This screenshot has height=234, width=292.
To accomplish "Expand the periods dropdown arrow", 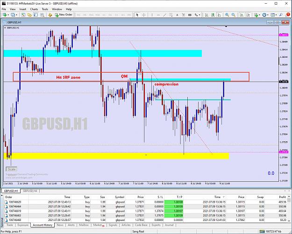I will click(268, 15).
